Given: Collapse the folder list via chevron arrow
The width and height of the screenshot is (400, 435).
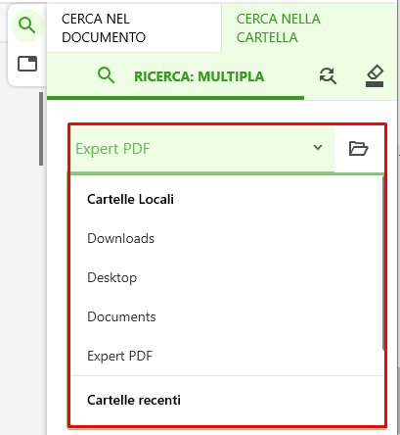Looking at the screenshot, I should [318, 148].
